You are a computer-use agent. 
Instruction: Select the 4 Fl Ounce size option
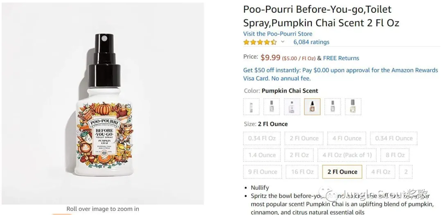(347, 138)
